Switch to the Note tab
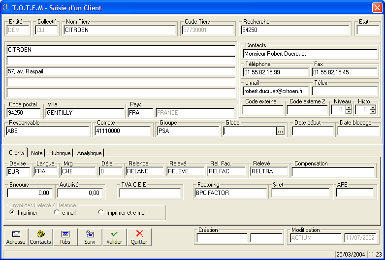Image resolution: width=385 pixels, height=260 pixels. [x=36, y=153]
